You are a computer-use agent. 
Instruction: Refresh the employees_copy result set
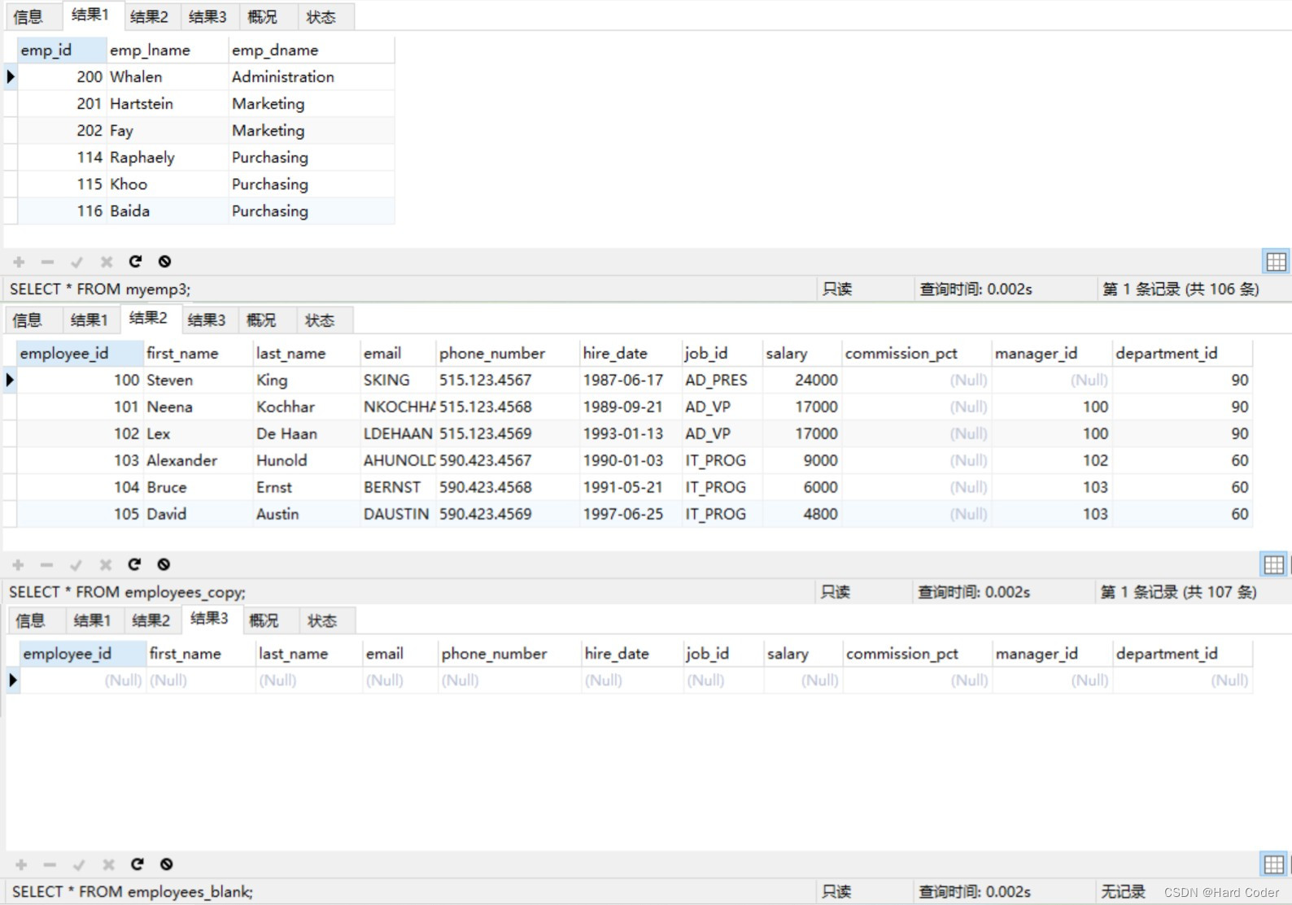pos(134,563)
